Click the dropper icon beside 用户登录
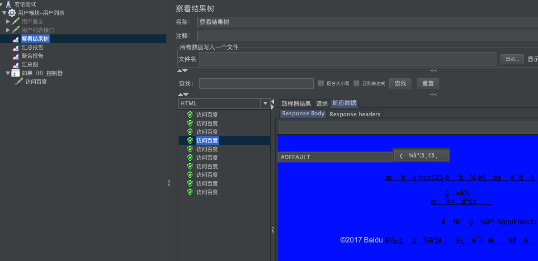This screenshot has height=261, width=538. point(16,21)
